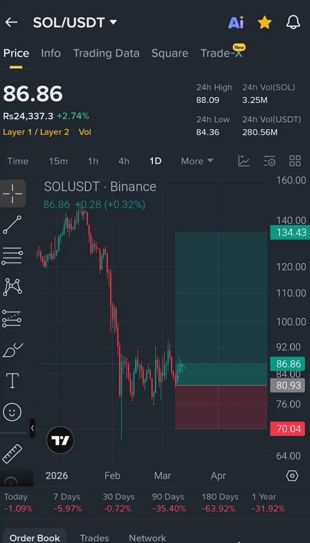310x543 pixels.
Task: Select the 1h interval
Action: pyautogui.click(x=93, y=161)
